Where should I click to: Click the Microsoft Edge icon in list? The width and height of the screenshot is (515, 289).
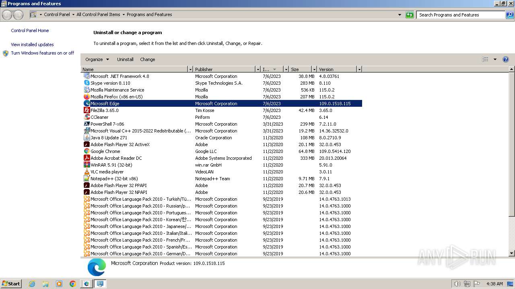point(87,104)
